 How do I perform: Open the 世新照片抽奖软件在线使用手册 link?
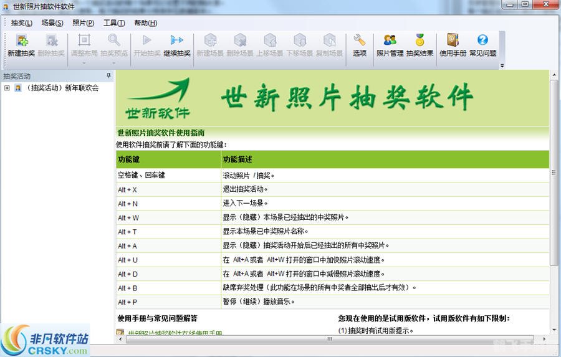[x=175, y=333]
